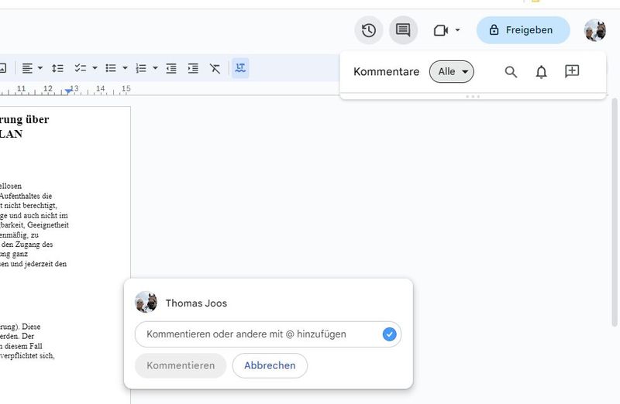Toggle the comments panel icon
620x404 pixels.
coord(403,30)
